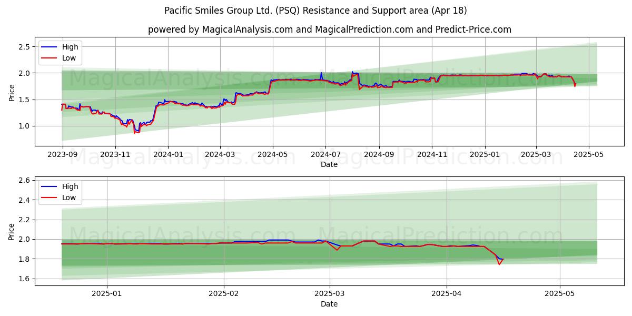Click the '2025-05' x-axis label on the bottom chart

tap(560, 294)
